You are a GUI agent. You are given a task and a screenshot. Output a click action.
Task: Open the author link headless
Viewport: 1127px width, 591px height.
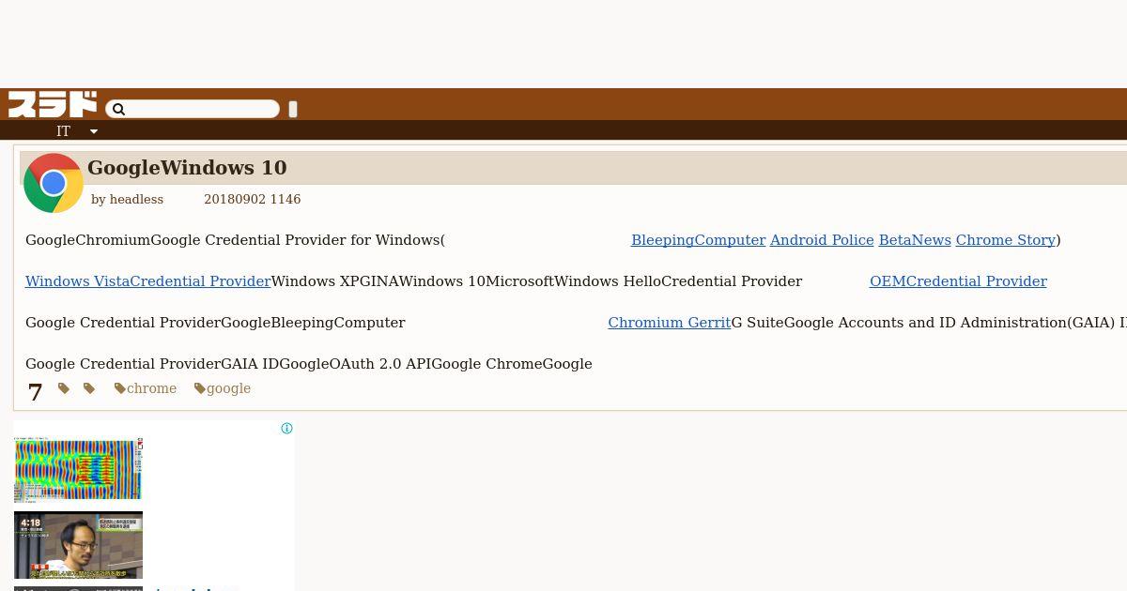(x=136, y=199)
